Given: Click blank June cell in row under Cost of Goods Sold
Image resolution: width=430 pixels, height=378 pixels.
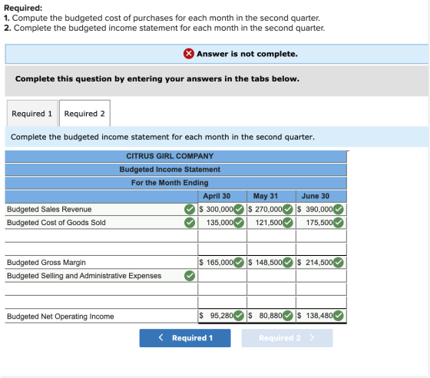Looking at the screenshot, I should (x=321, y=236).
